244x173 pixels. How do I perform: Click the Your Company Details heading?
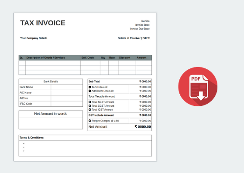pyautogui.click(x=34, y=38)
